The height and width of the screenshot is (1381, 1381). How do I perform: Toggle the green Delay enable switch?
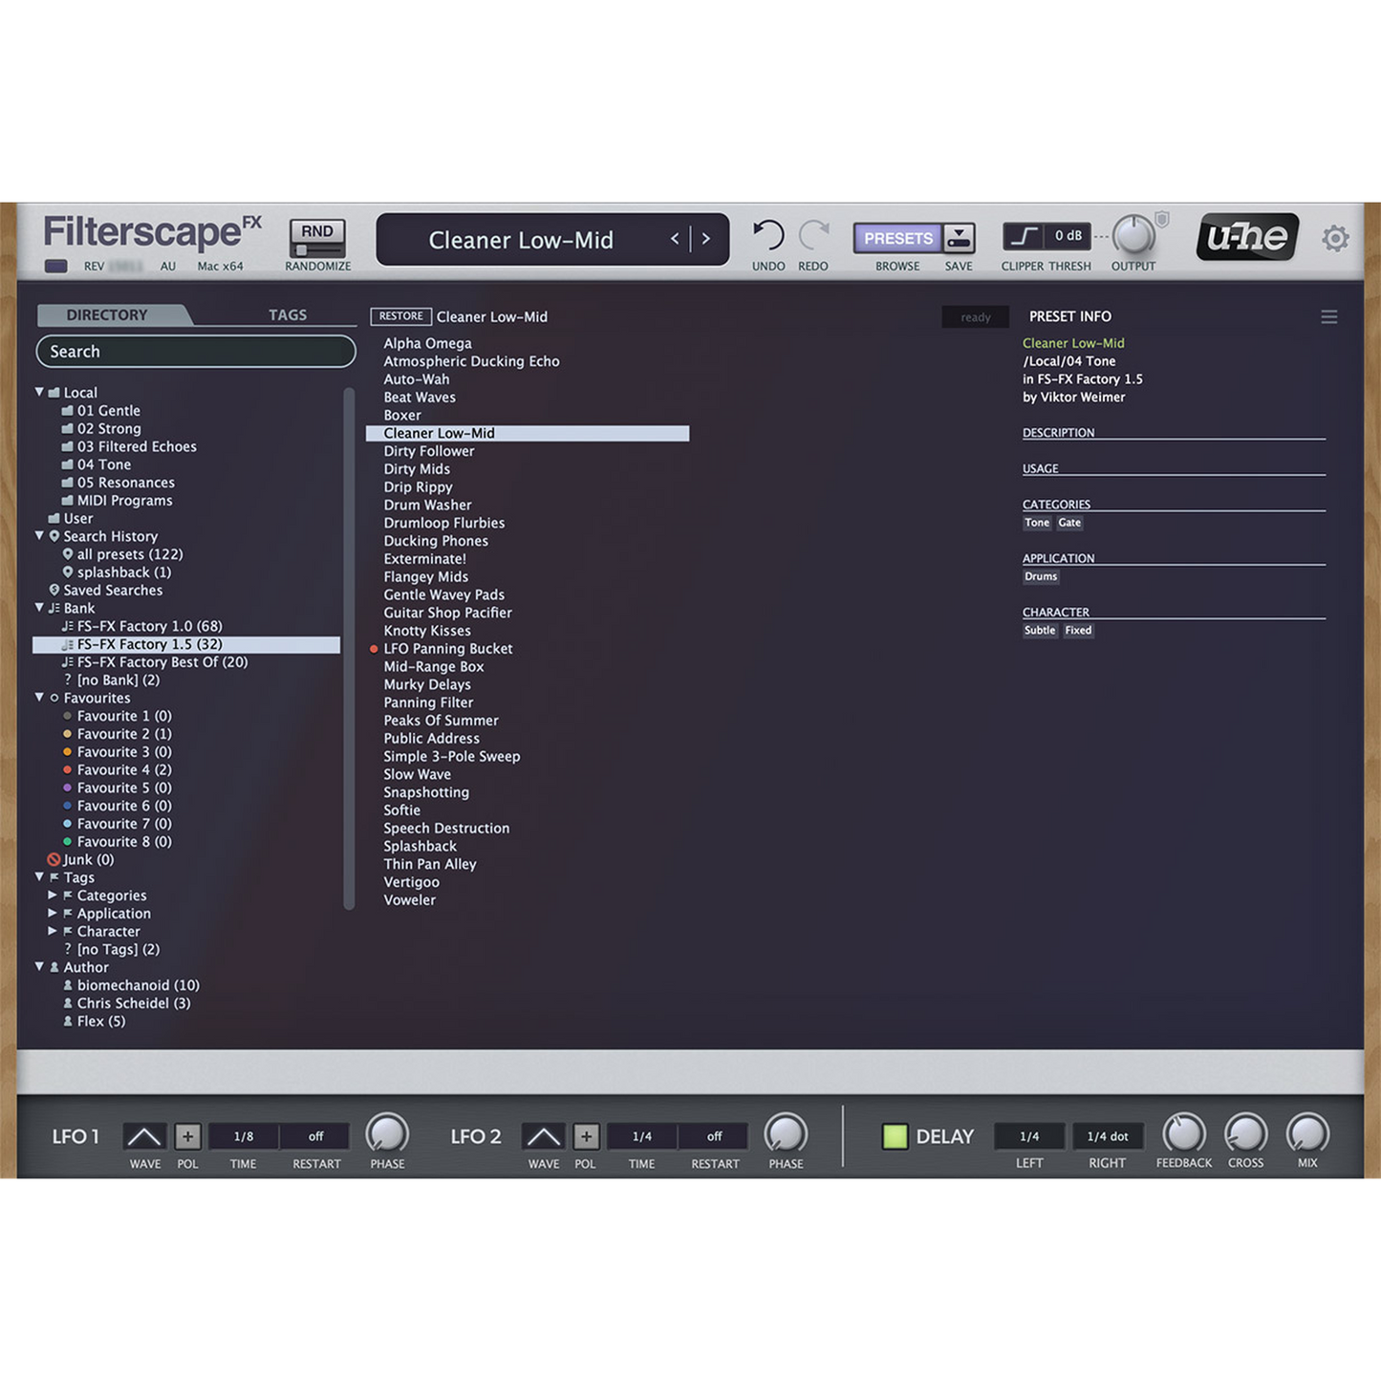895,1136
